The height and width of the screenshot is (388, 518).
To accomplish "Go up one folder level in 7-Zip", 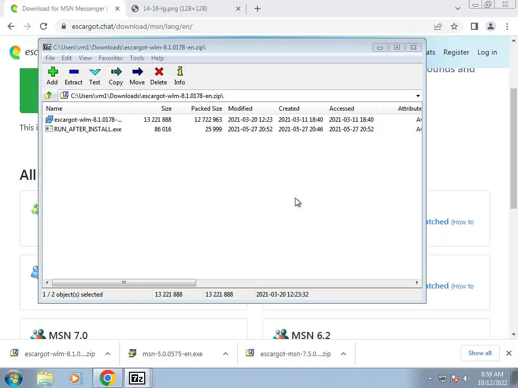I will (x=48, y=95).
